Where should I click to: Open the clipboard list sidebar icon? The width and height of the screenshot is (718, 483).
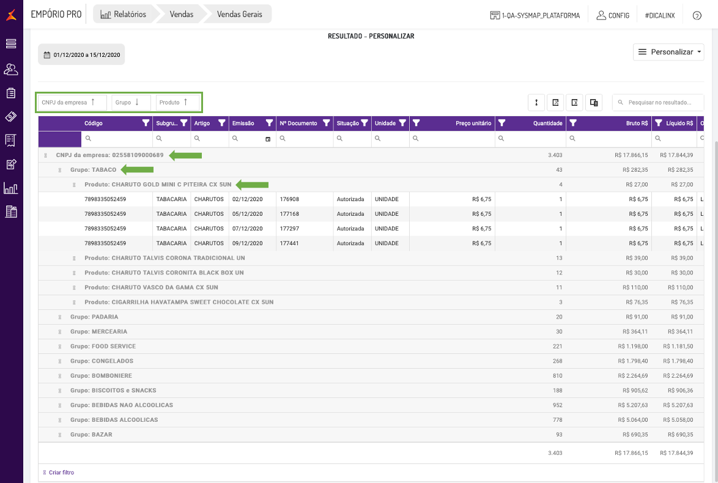coord(11,93)
